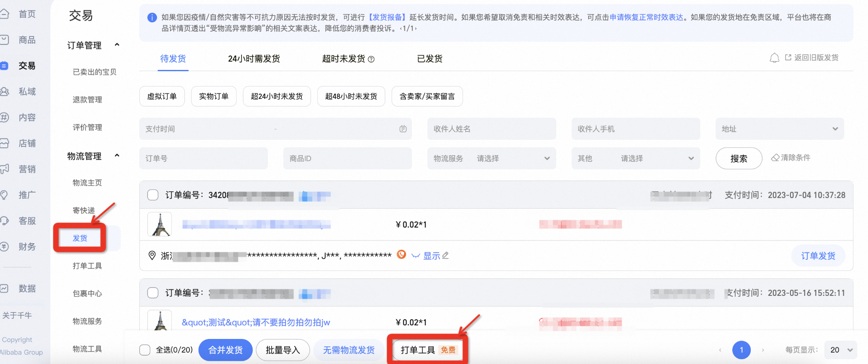Screen dimensions: 868x364
Task: Open the 每页显示 20 page-size dropdown
Action: [841, 350]
